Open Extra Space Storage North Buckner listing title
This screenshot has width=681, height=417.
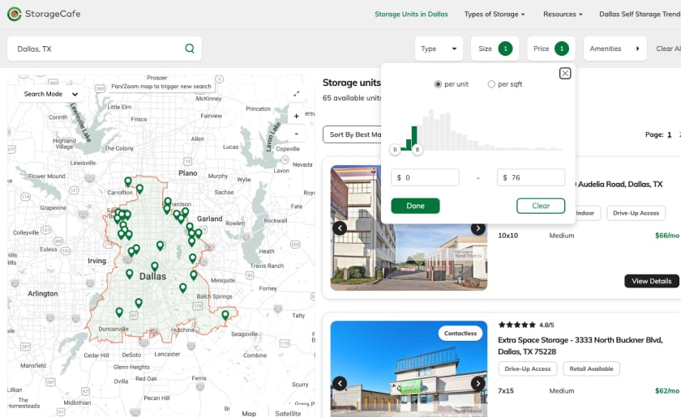tap(580, 346)
